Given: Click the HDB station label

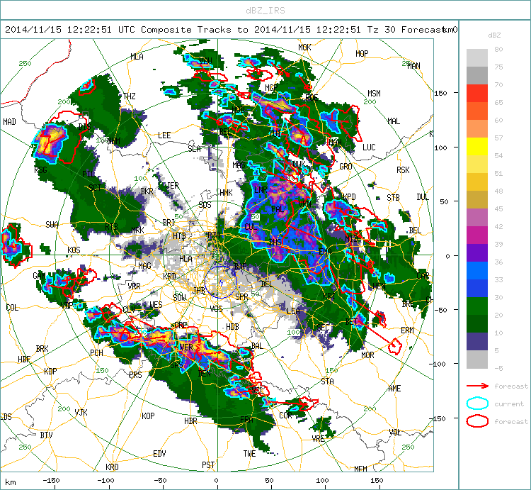Looking at the screenshot, I should [232, 327].
